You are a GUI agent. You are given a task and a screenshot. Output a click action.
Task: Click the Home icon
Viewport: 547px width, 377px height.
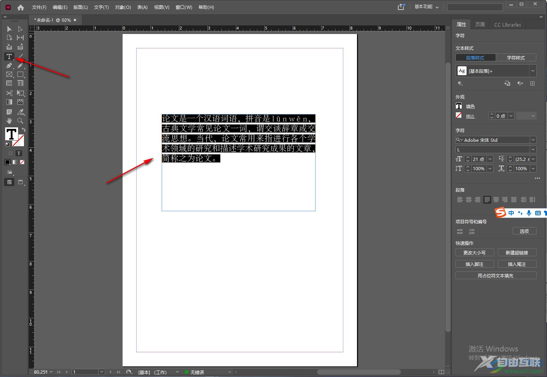click(21, 7)
